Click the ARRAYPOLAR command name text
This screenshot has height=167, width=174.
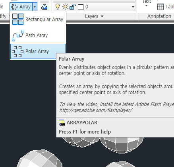82,123
